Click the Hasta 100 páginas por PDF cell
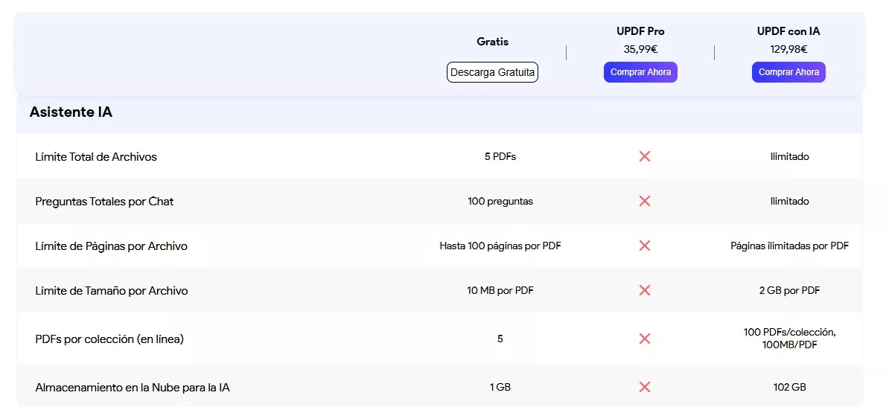The width and height of the screenshot is (892, 407). [x=500, y=246]
